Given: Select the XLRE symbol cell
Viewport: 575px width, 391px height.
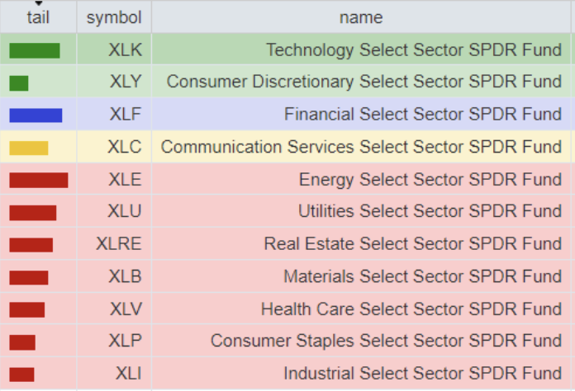Looking at the screenshot, I should [x=119, y=244].
